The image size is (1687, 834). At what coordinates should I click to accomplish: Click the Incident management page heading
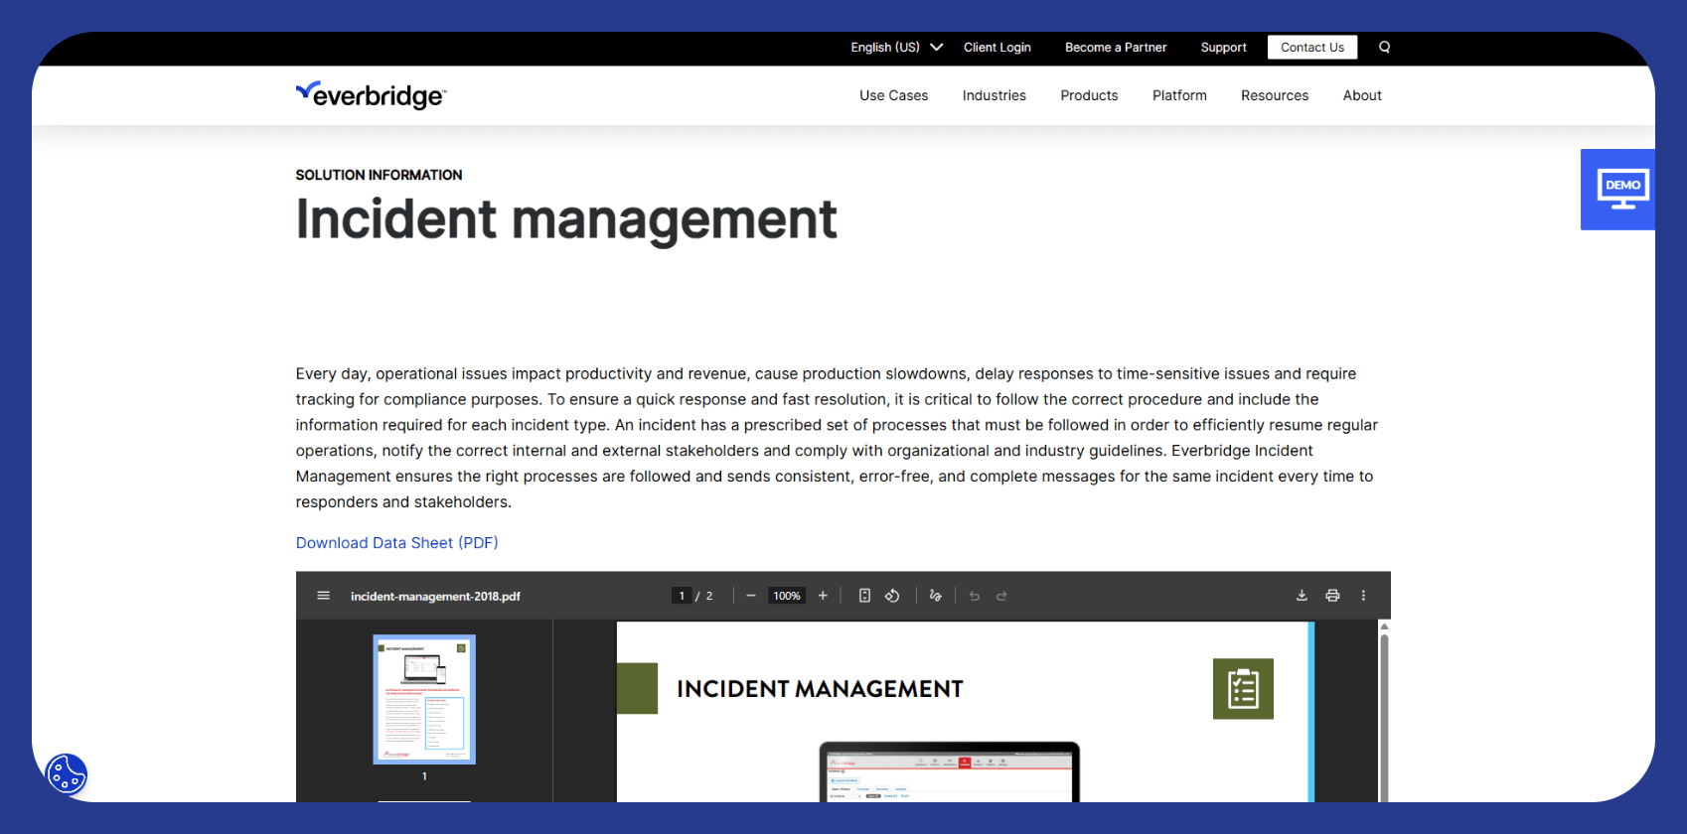(566, 219)
